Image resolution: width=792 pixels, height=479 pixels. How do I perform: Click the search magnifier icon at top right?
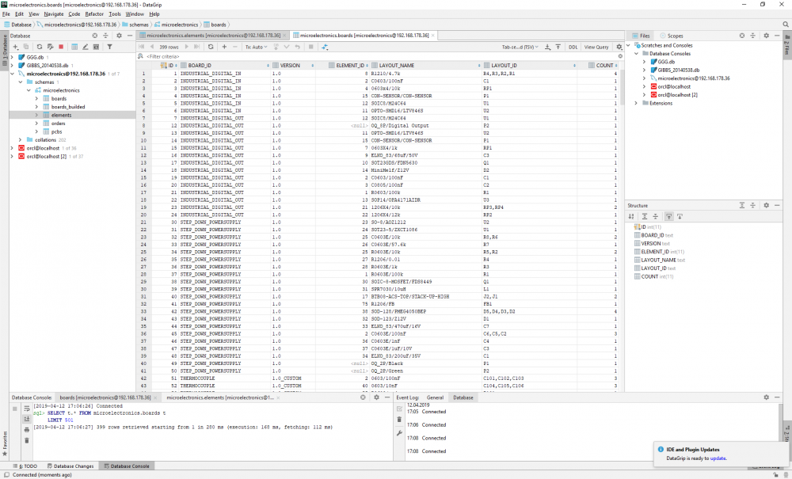coord(785,25)
